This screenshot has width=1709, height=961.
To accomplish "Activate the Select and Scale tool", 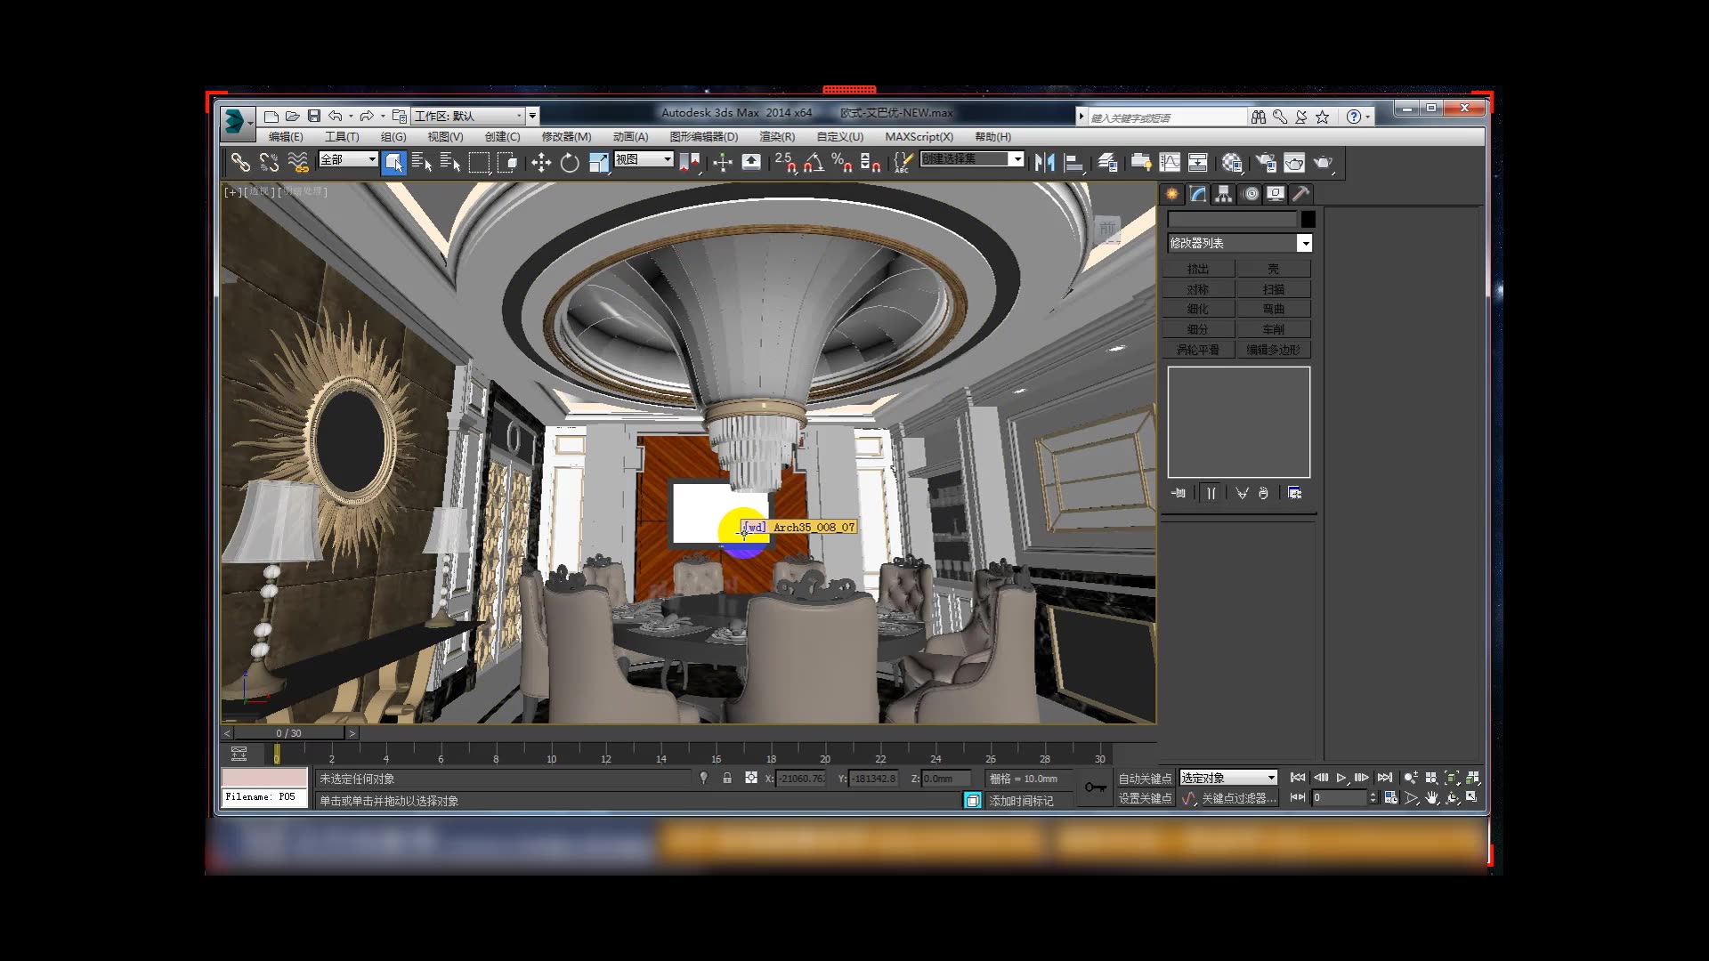I will pos(598,163).
